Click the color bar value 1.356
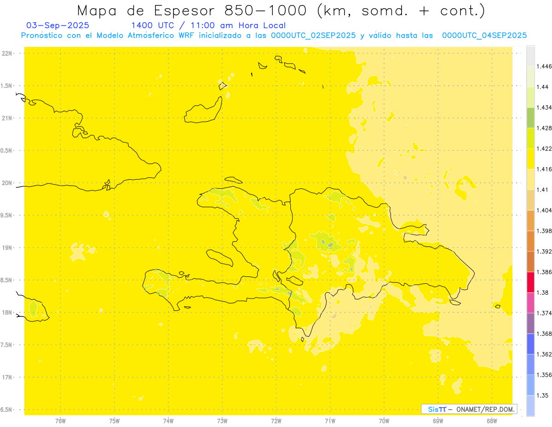 (x=544, y=375)
